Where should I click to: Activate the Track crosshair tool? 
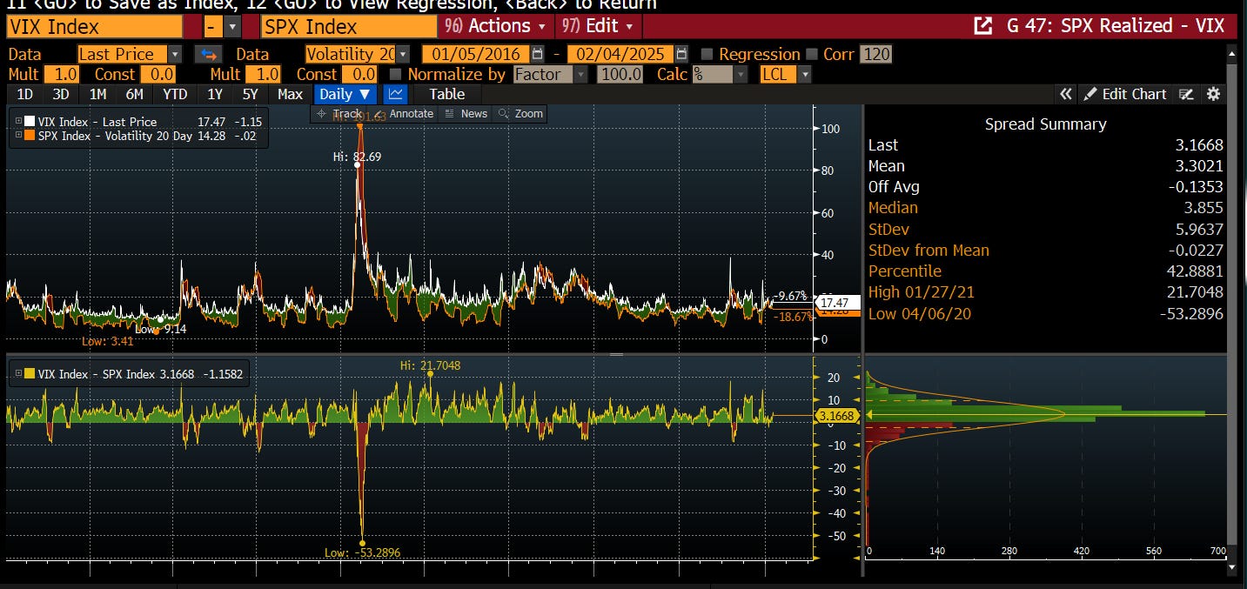click(x=339, y=113)
